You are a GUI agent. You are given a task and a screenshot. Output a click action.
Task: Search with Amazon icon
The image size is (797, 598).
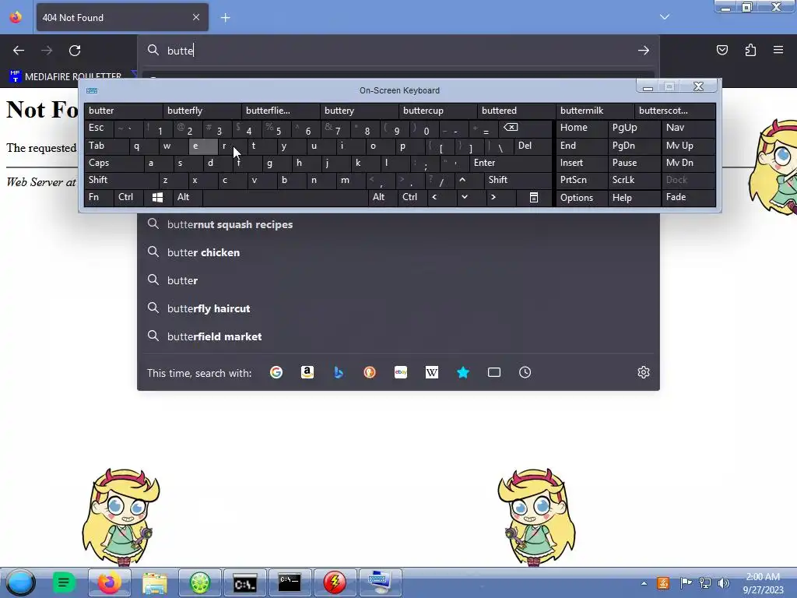click(307, 372)
